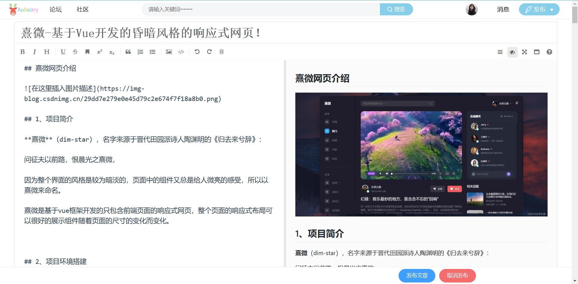Insert a blockquote
578x284 pixels.
[128, 52]
